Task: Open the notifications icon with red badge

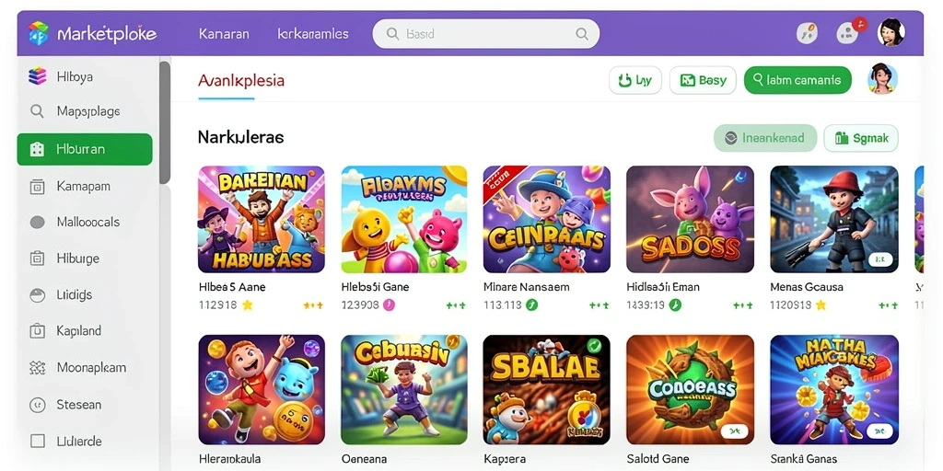Action: pos(848,32)
